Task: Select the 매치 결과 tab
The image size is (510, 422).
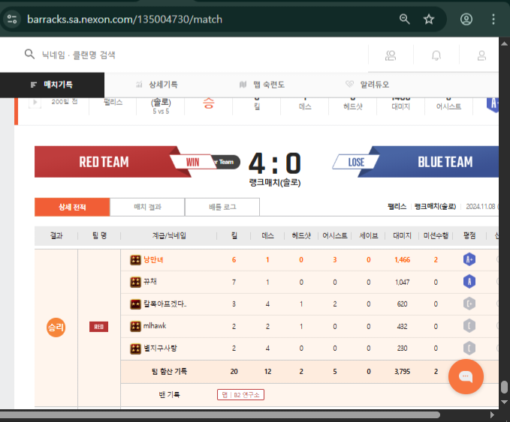Action: click(147, 207)
